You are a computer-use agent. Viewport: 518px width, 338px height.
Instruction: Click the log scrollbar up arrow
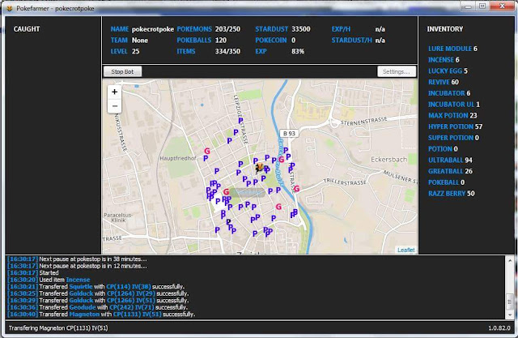(x=509, y=261)
